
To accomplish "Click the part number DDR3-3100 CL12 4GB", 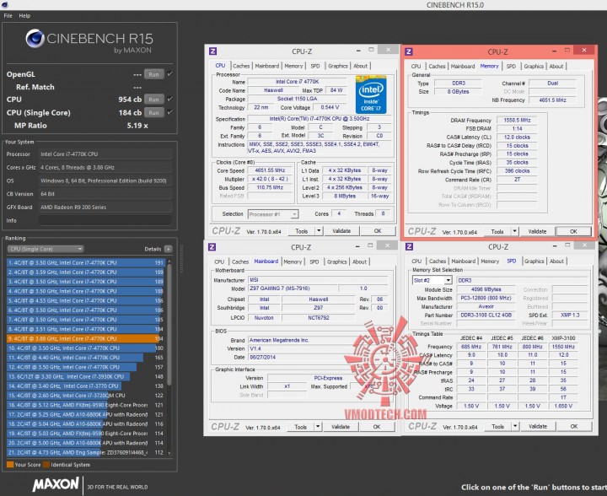I will tap(486, 315).
